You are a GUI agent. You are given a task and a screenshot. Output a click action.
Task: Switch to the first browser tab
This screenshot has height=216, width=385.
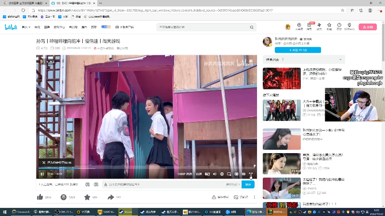[25, 3]
